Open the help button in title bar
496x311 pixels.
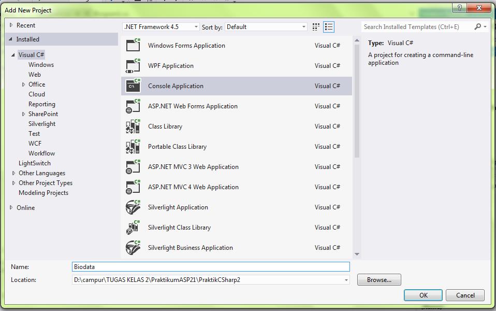click(x=460, y=8)
